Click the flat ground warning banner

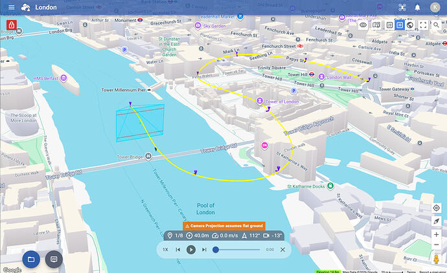(x=224, y=226)
